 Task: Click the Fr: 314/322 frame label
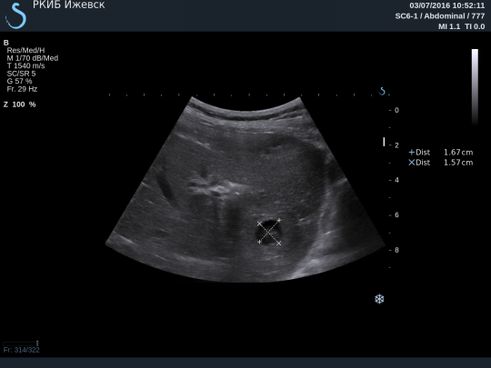(21, 350)
